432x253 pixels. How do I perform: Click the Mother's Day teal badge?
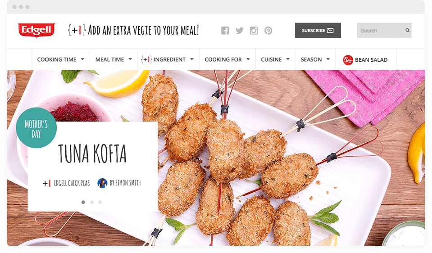36,128
